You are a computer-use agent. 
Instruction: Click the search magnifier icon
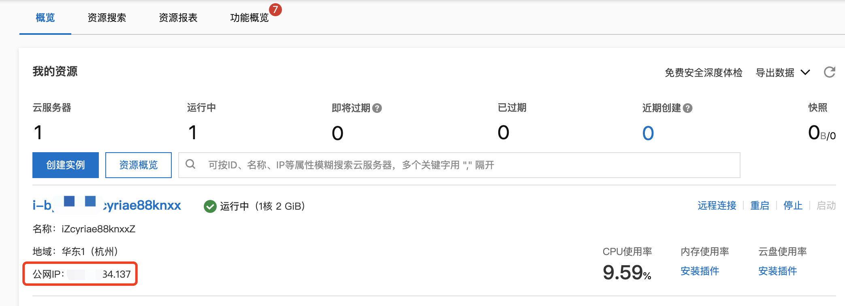pos(190,164)
